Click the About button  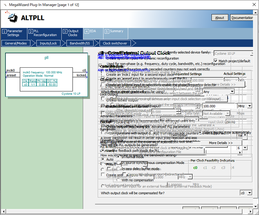[x=219, y=18]
